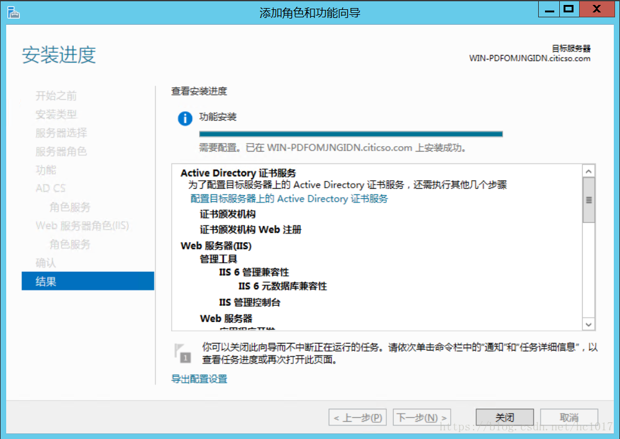Go to the 确认 step
The image size is (620, 439).
coord(46,263)
